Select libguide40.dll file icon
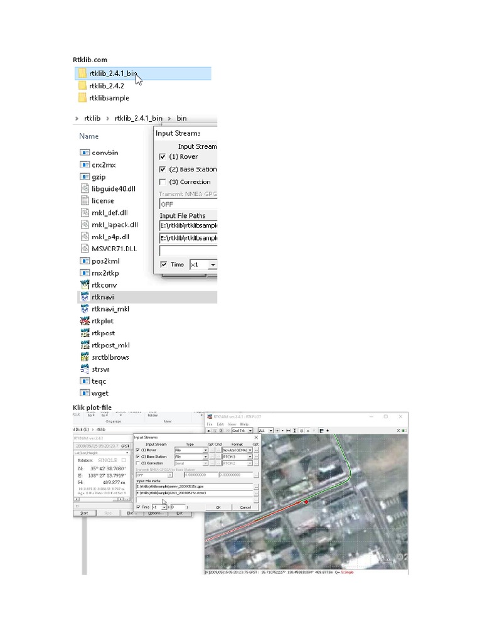 85,188
